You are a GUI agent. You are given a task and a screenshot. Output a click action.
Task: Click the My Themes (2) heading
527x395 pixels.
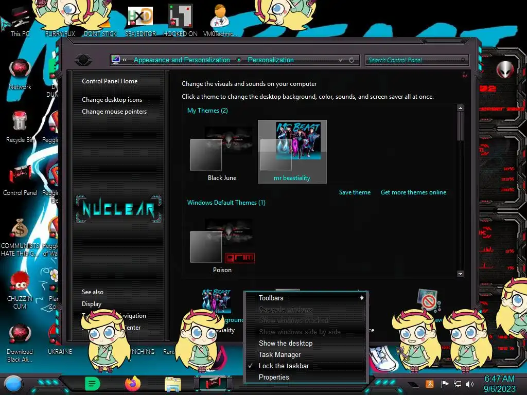point(207,110)
